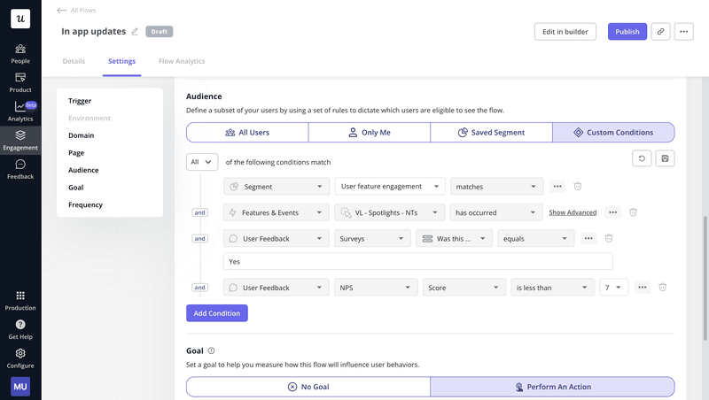Delete the Surveys condition row
This screenshot has height=400, width=709.
[x=609, y=238]
